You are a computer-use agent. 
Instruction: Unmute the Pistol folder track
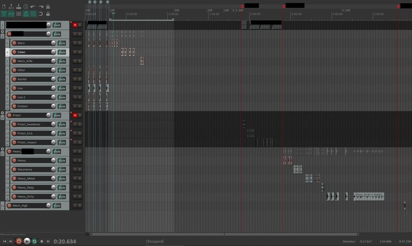75,115
